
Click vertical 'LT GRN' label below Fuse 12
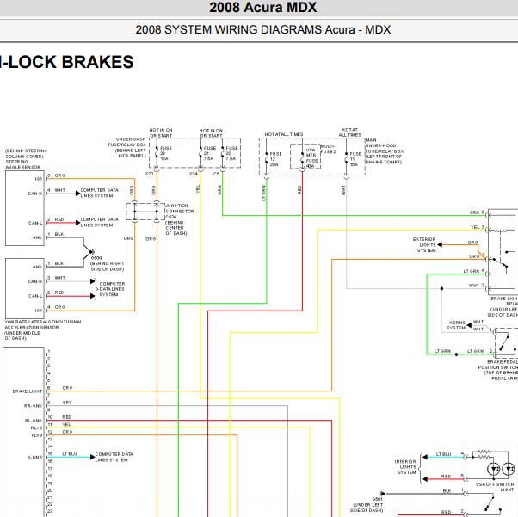pyautogui.click(x=263, y=193)
